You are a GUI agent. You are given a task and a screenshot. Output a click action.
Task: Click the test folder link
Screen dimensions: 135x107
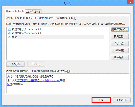tap(9, 84)
